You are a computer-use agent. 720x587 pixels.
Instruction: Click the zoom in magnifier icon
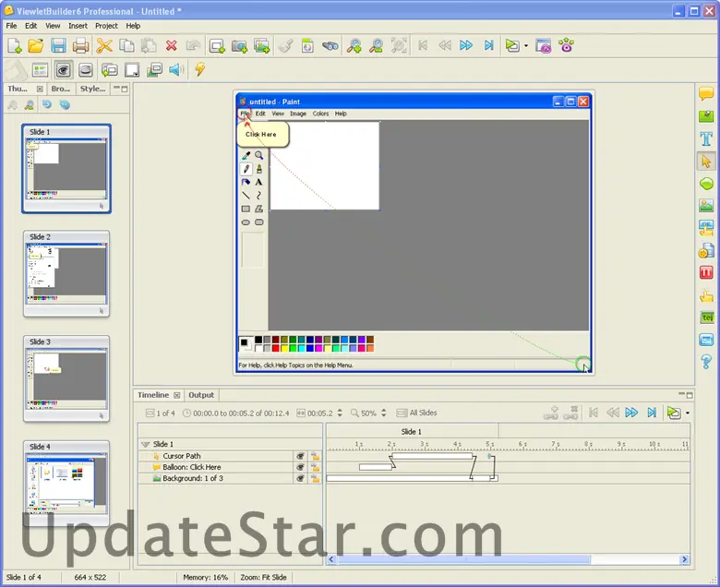[x=354, y=45]
